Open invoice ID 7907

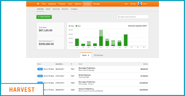pyautogui.click(x=72, y=76)
